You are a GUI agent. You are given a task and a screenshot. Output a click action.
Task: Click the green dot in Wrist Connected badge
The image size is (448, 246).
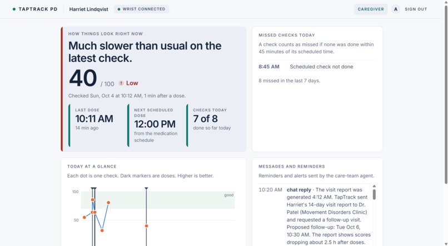[119, 9]
